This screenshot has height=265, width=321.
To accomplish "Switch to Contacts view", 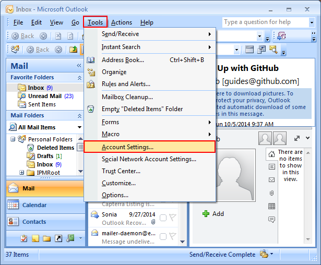I will pos(45,222).
